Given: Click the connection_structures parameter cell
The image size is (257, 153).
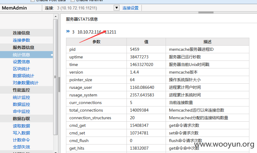Looking at the screenshot, I should point(96,118).
